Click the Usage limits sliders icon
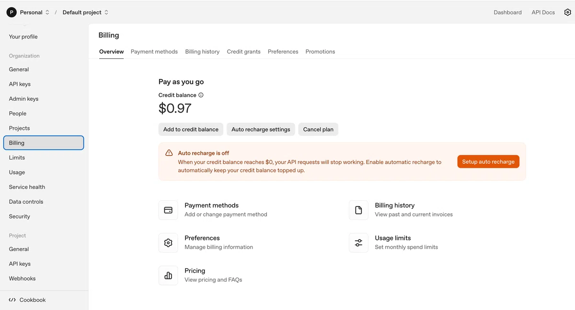575x310 pixels. (x=358, y=243)
